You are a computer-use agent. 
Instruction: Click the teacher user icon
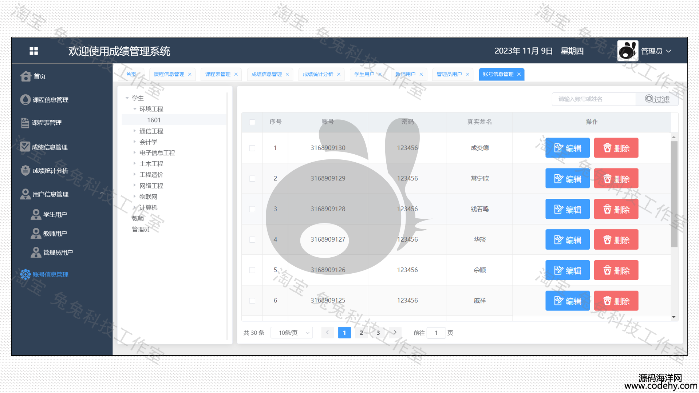[x=36, y=233]
